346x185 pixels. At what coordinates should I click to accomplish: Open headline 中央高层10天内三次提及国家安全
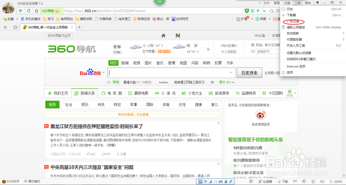(92, 167)
